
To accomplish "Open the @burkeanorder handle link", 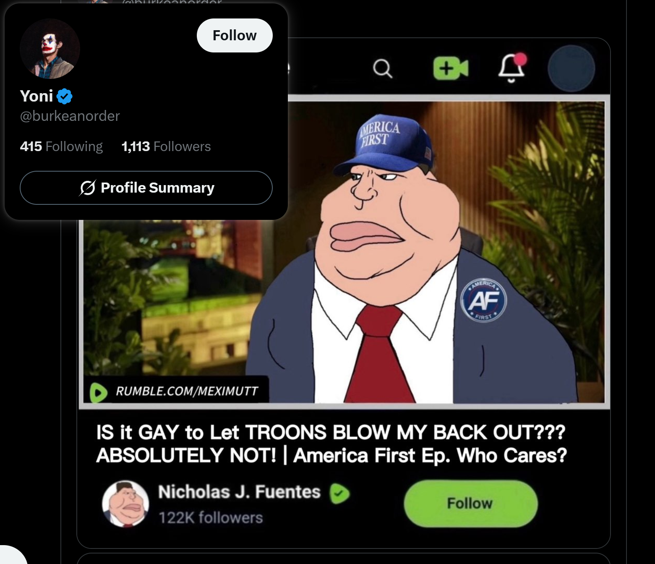I will coord(70,116).
